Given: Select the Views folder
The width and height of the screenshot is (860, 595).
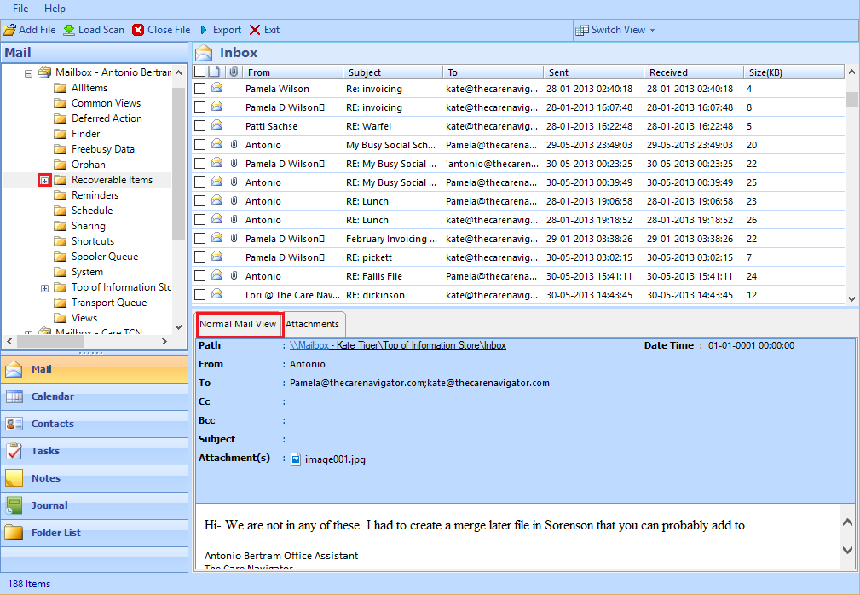Looking at the screenshot, I should coord(84,318).
